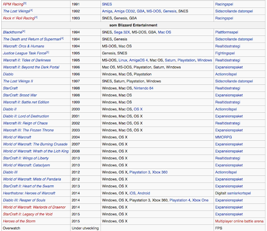
Task: Open The Death and Return of Superman link
Action: 32,39
